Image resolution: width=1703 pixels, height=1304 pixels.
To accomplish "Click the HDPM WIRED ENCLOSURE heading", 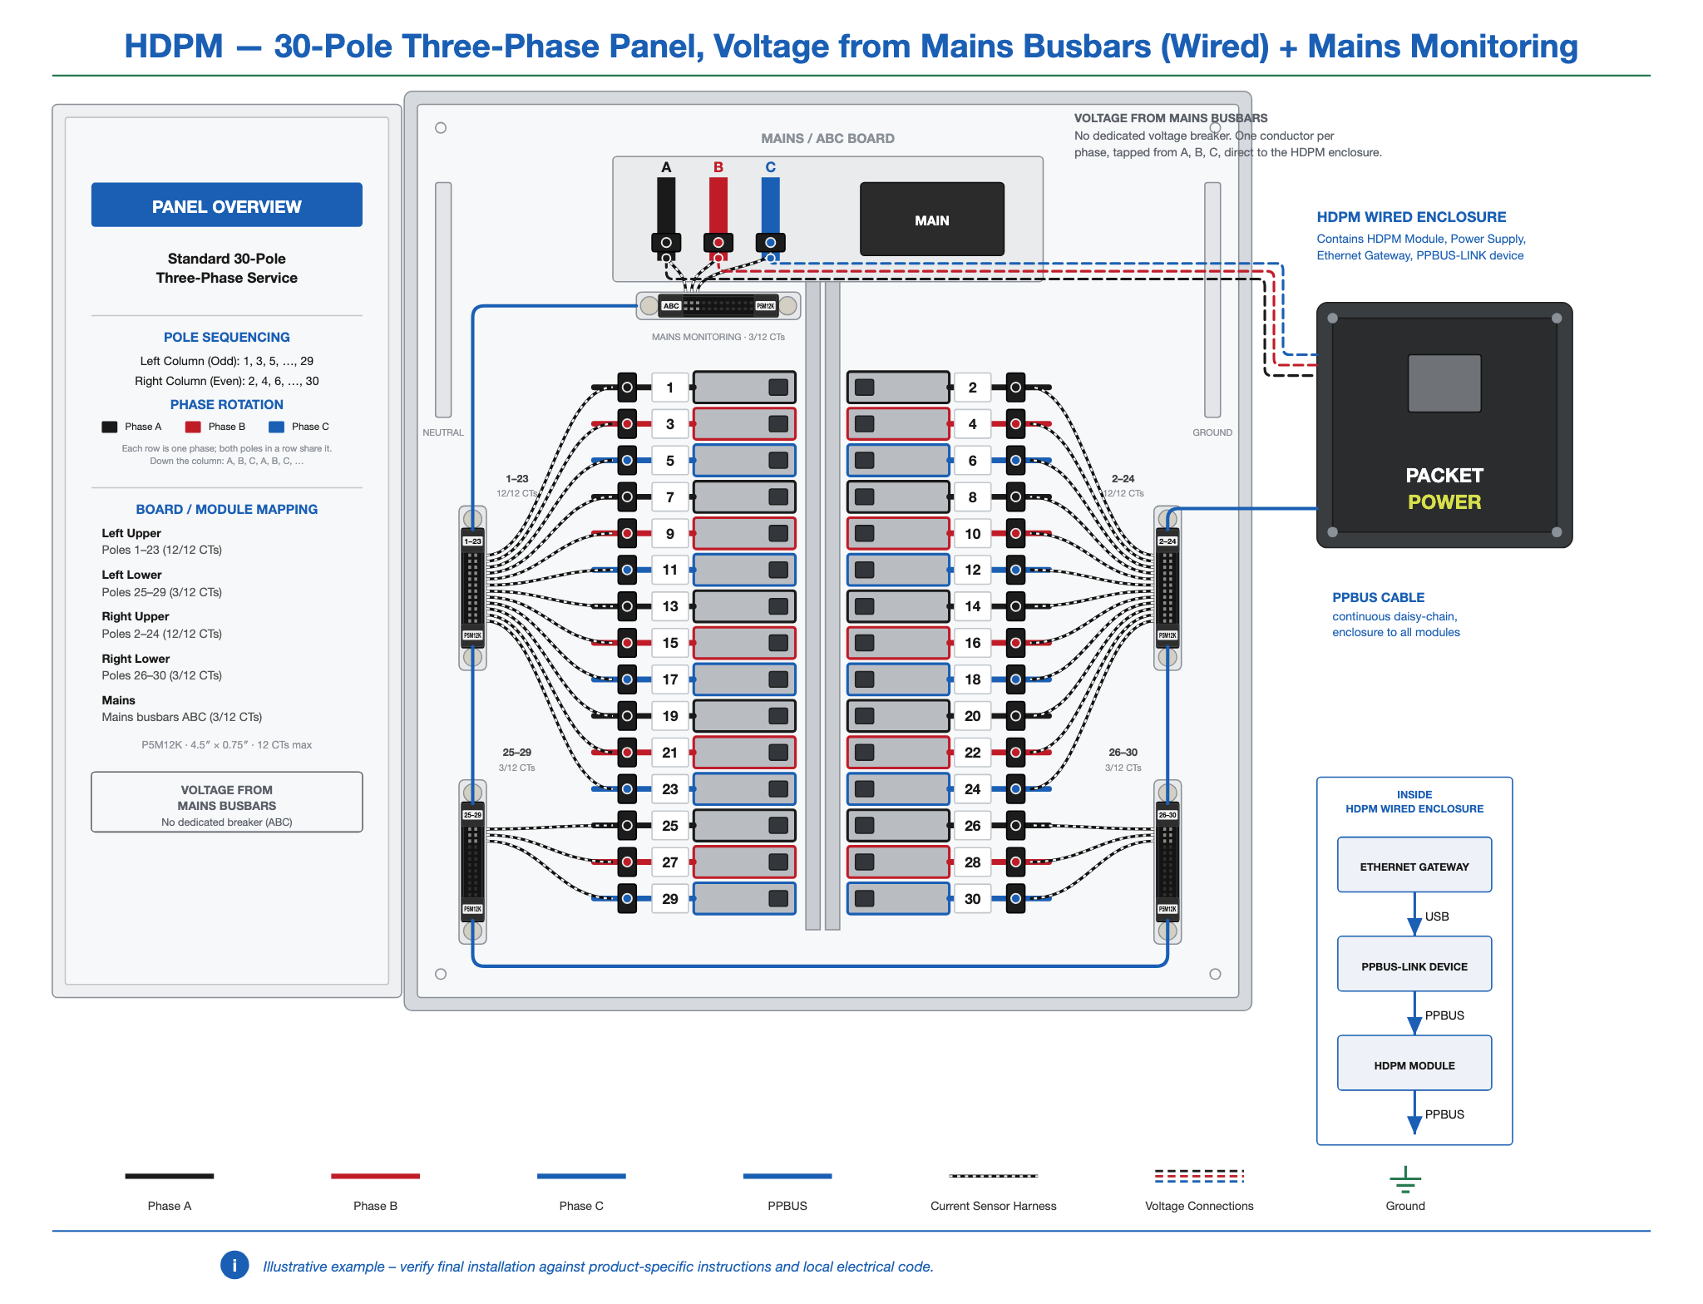I will point(1411,217).
